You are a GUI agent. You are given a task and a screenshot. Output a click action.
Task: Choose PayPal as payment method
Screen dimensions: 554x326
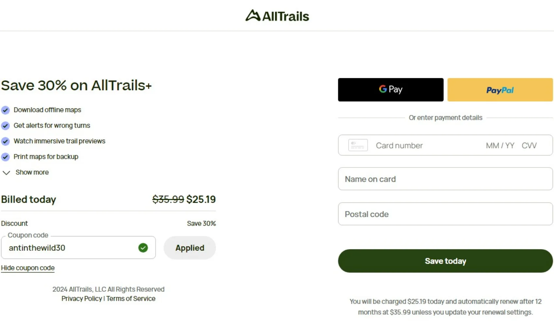pyautogui.click(x=499, y=90)
